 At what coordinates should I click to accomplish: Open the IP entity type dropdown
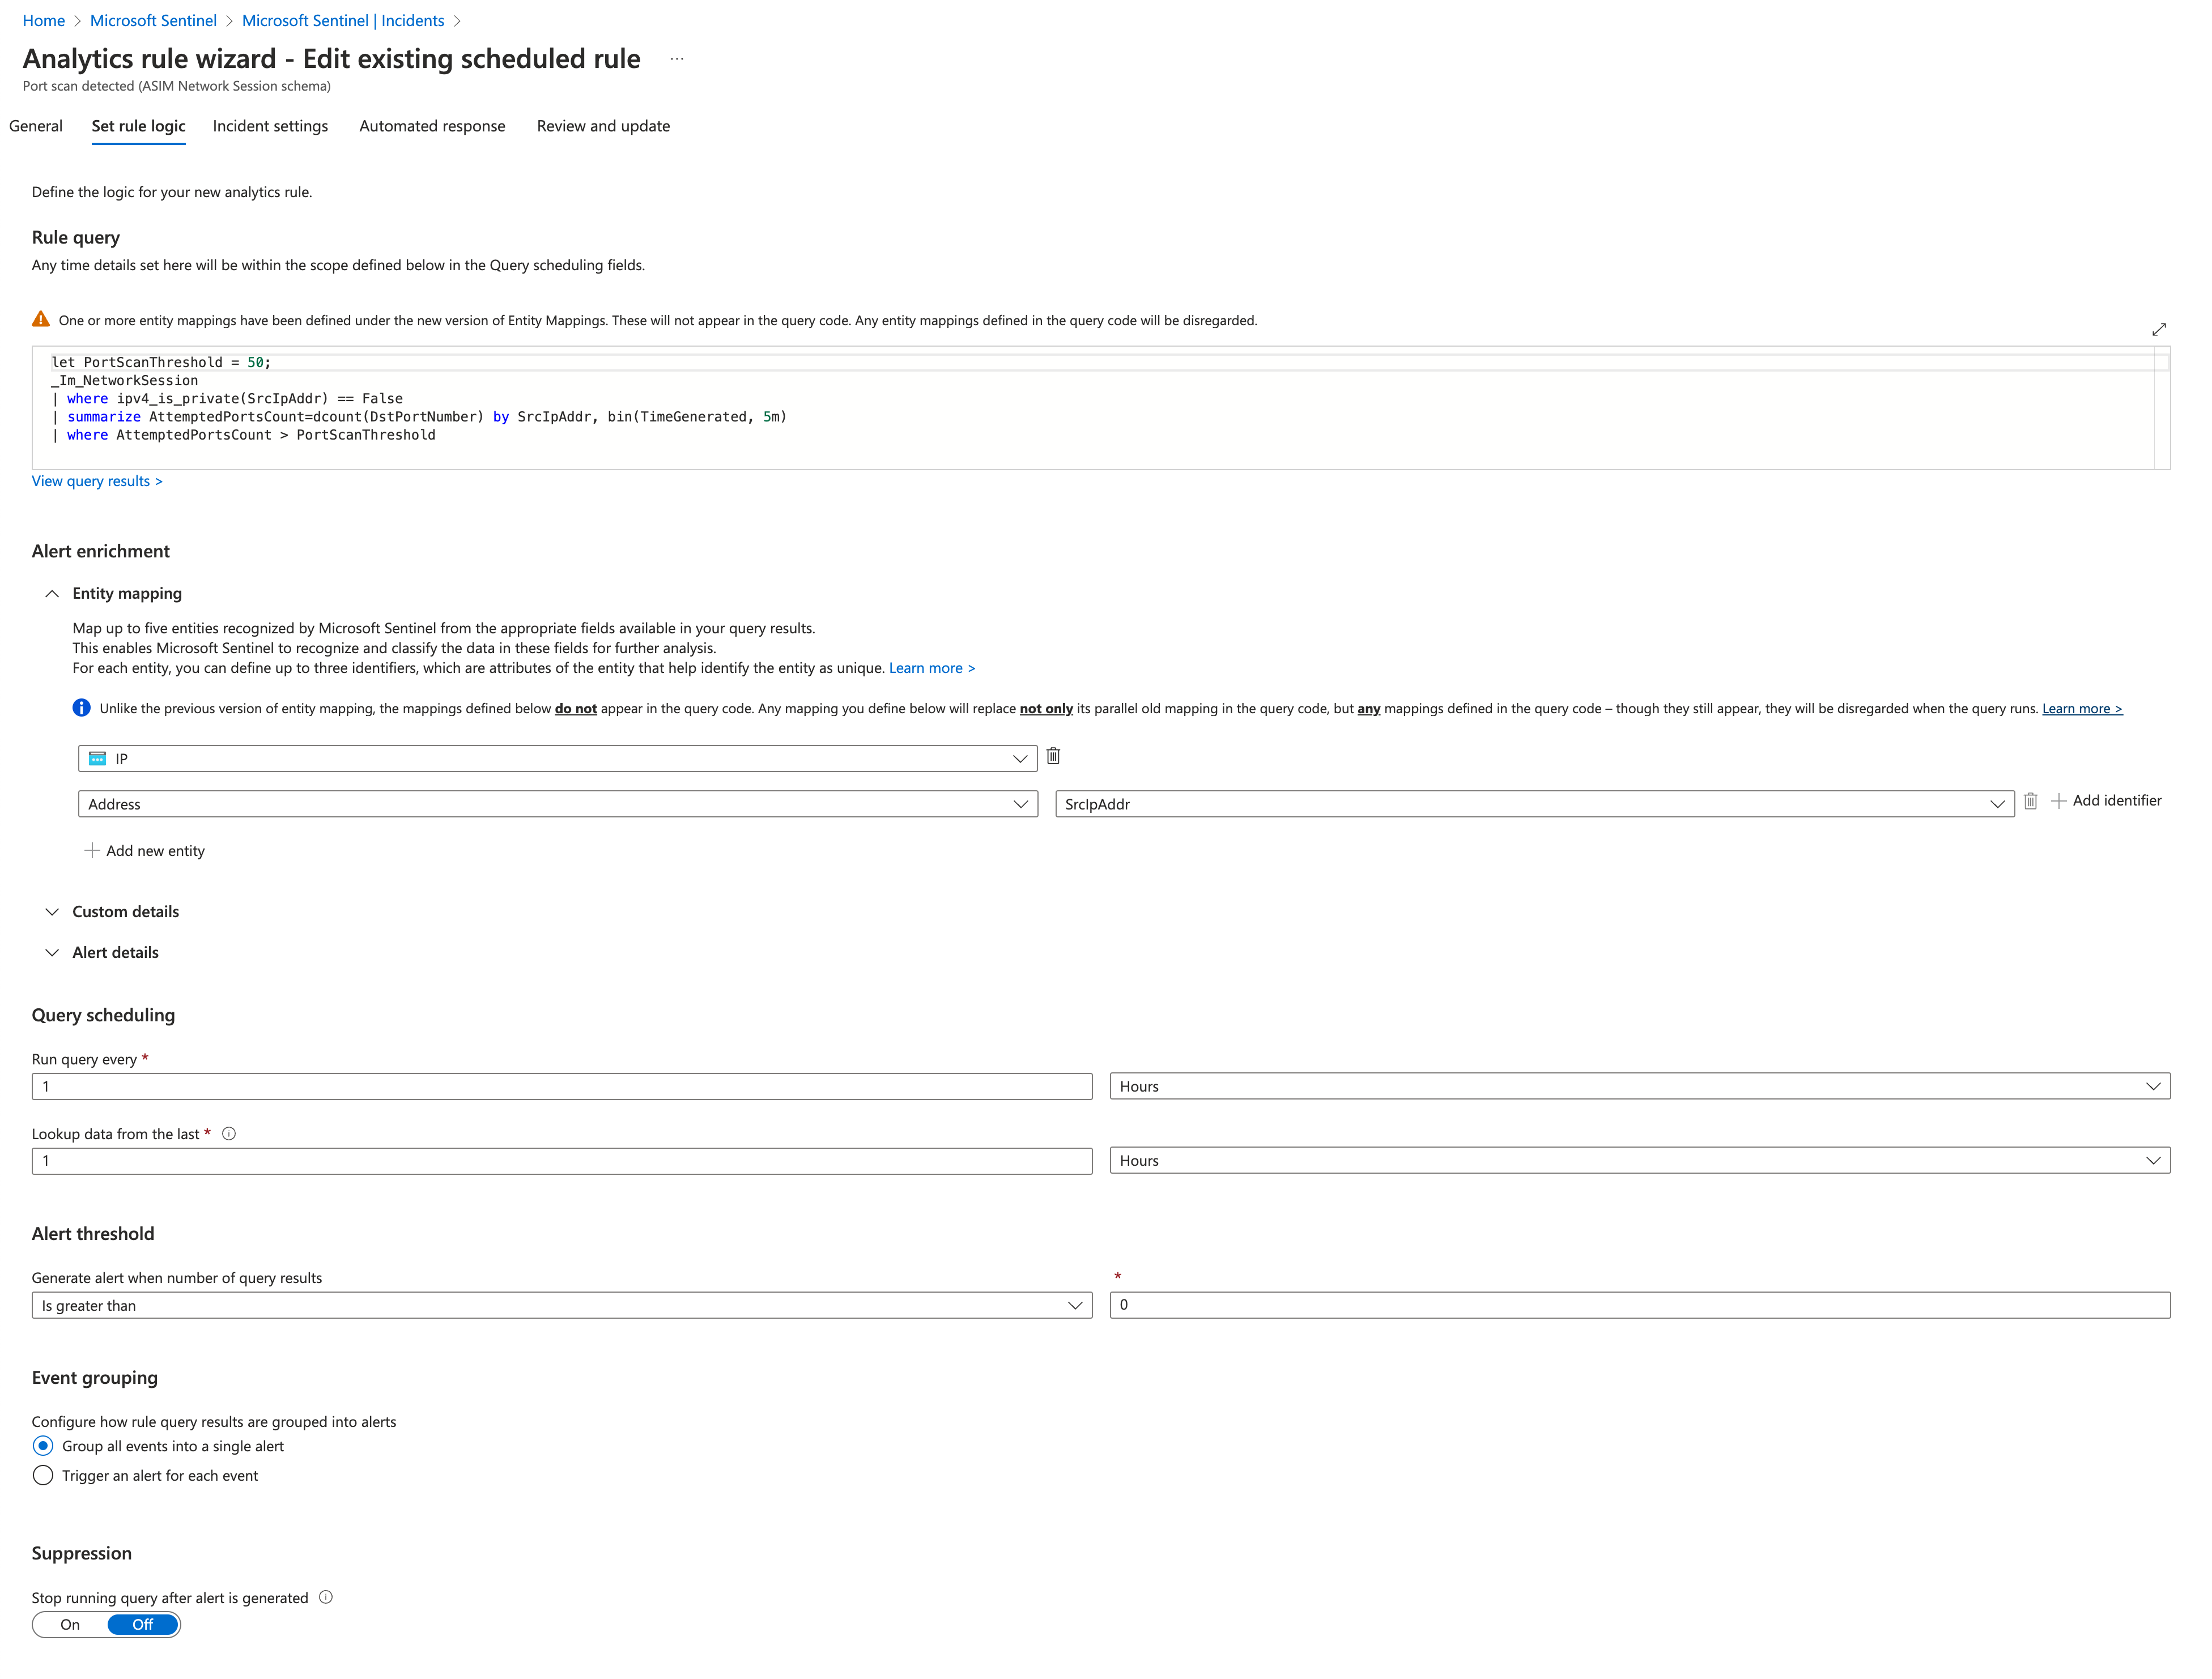pyautogui.click(x=557, y=759)
